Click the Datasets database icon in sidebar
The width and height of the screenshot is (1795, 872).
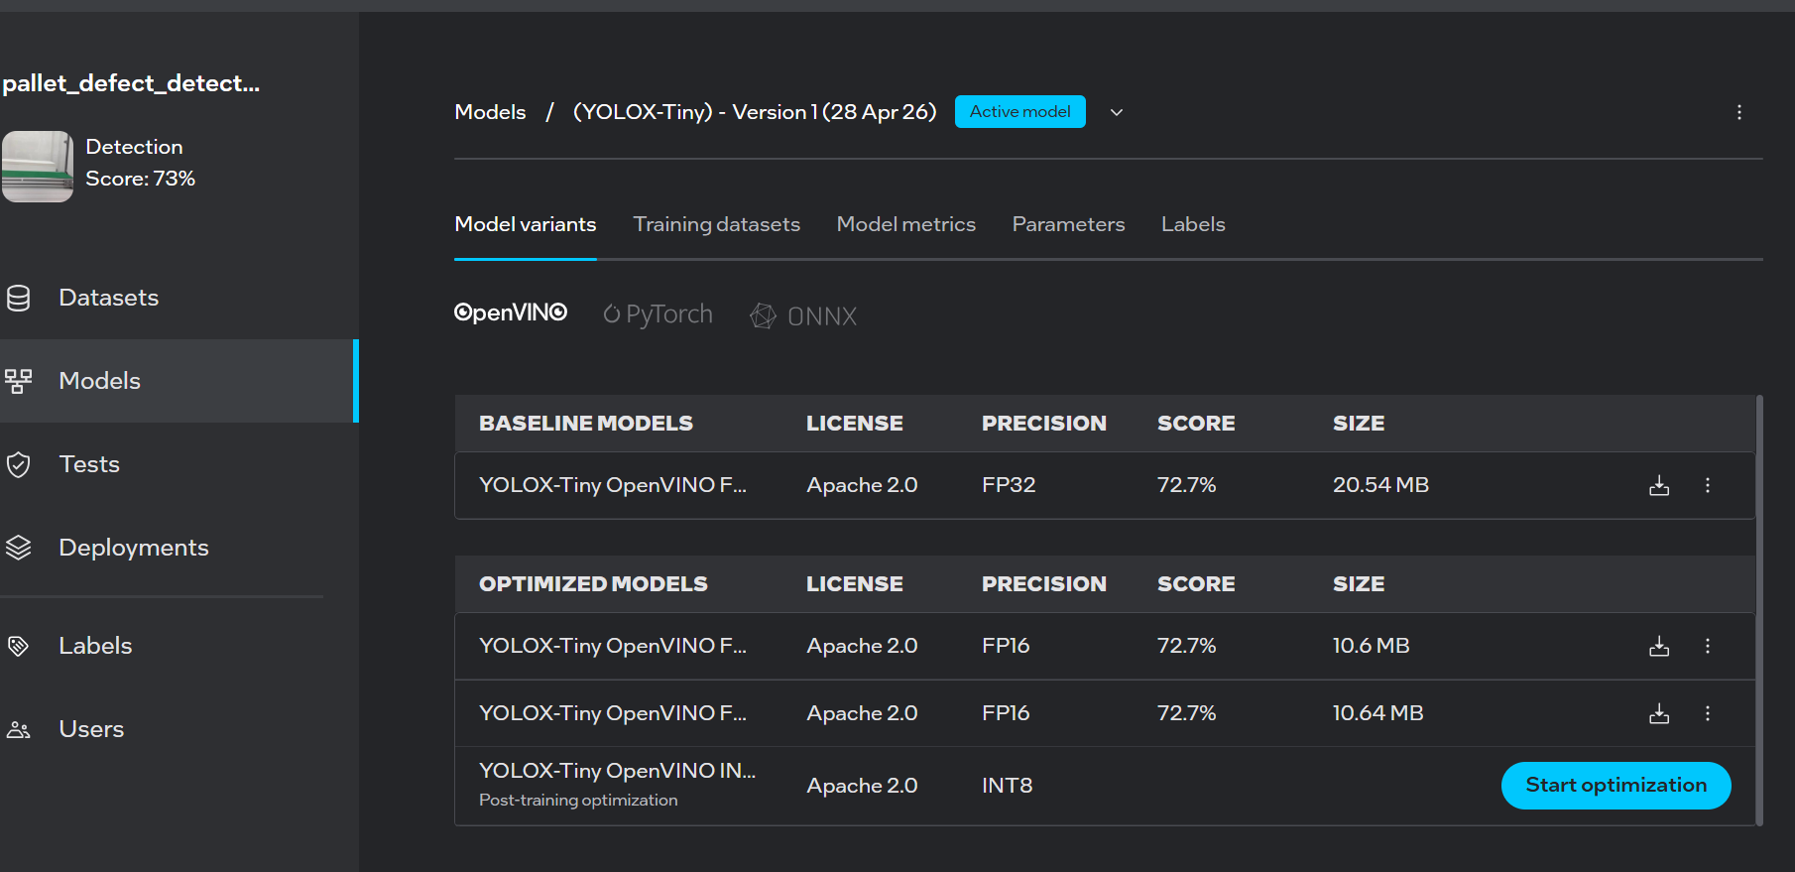coord(18,298)
